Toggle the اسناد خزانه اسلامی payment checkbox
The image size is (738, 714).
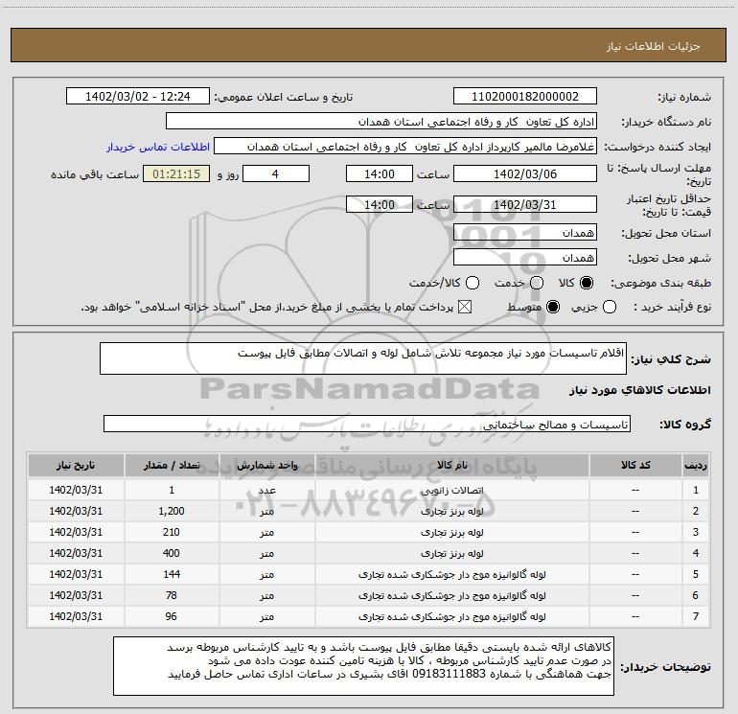pos(465,308)
